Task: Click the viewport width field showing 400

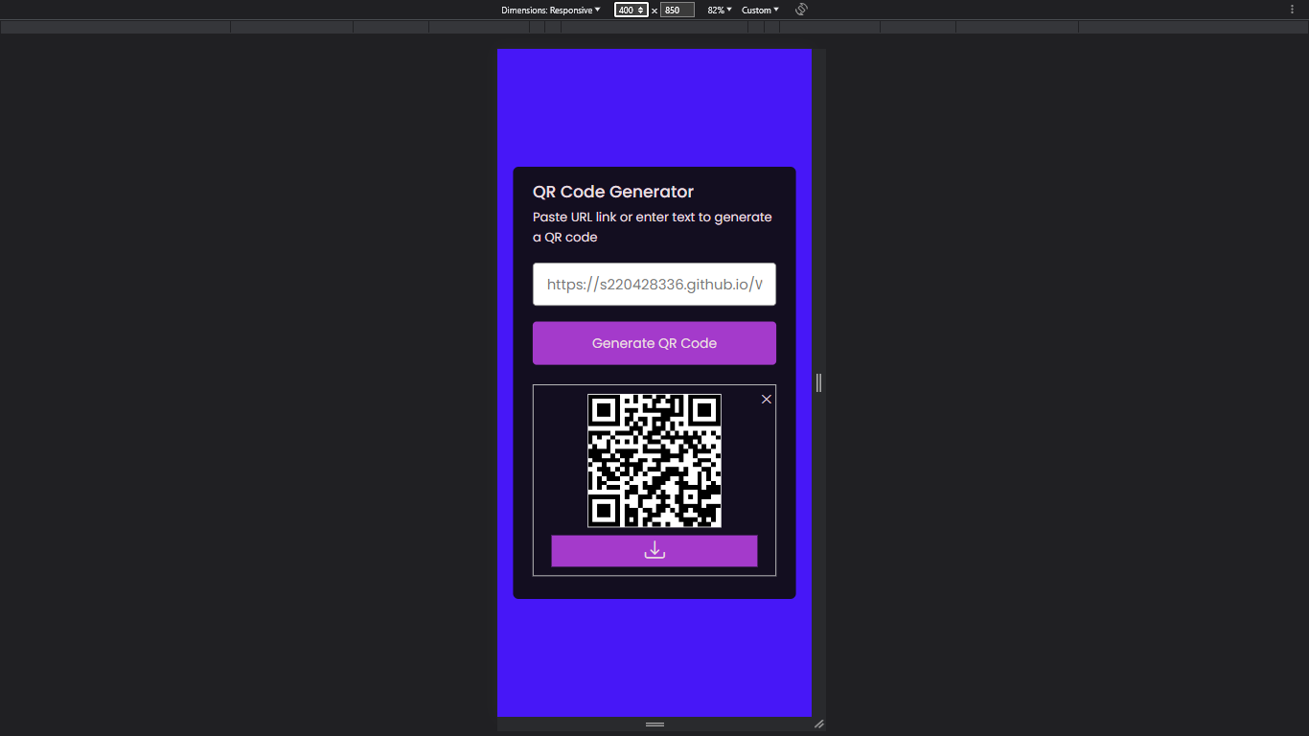Action: (631, 10)
